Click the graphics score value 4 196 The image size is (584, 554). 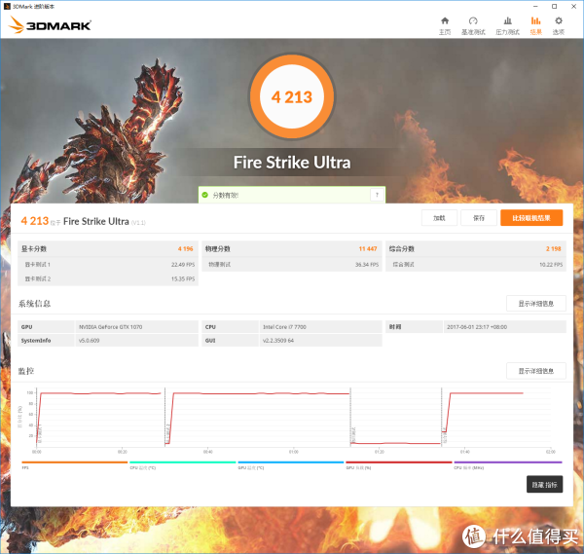[x=186, y=248]
